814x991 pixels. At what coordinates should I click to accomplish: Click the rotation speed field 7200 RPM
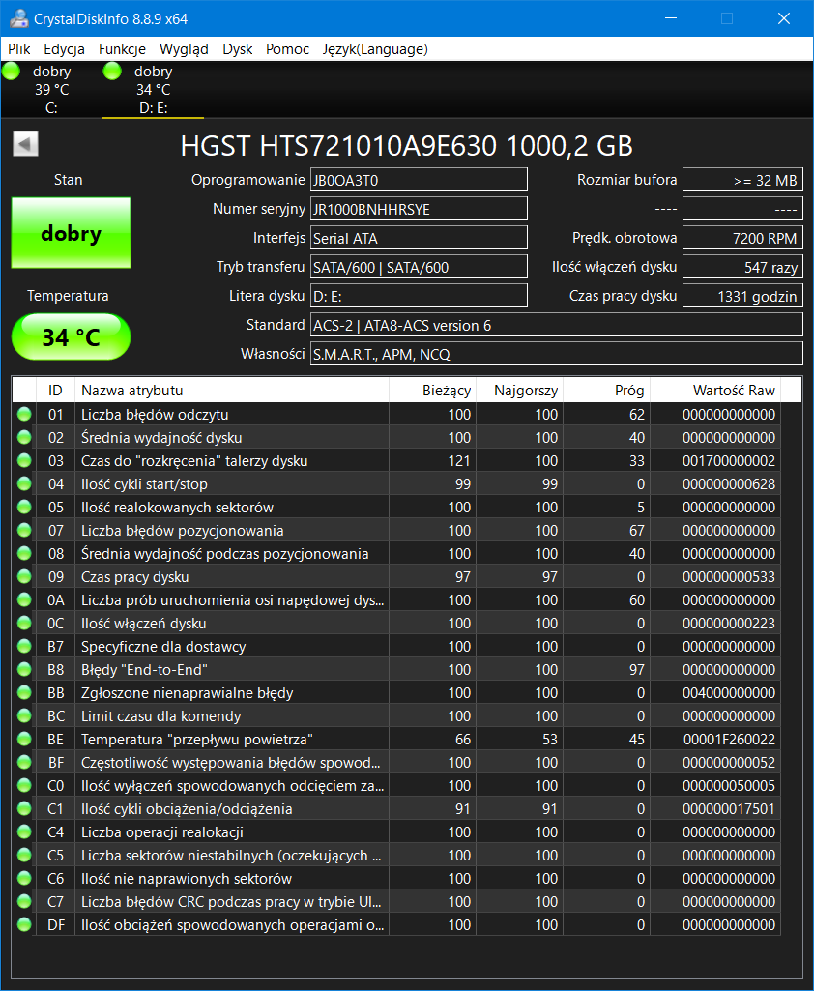point(742,238)
